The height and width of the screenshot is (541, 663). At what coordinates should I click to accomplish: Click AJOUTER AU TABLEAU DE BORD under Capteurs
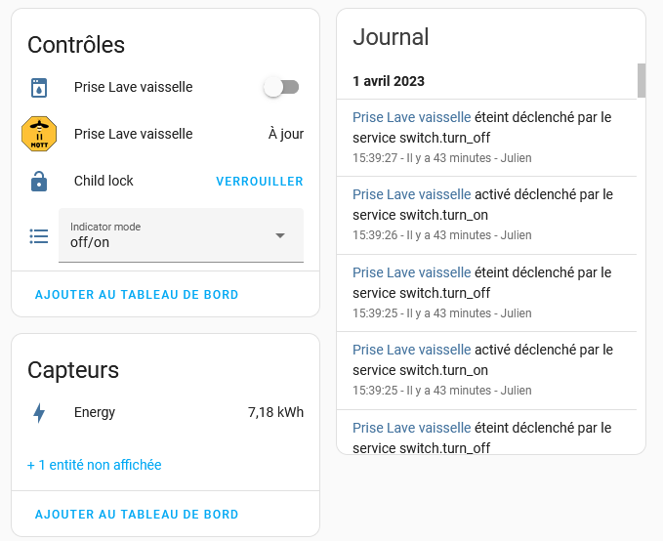pyautogui.click(x=137, y=514)
